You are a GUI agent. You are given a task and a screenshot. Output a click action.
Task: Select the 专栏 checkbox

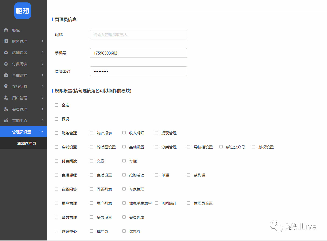pos(124,161)
